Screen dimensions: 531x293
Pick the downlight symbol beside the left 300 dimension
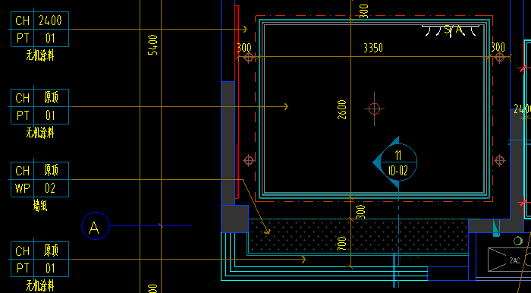point(249,57)
